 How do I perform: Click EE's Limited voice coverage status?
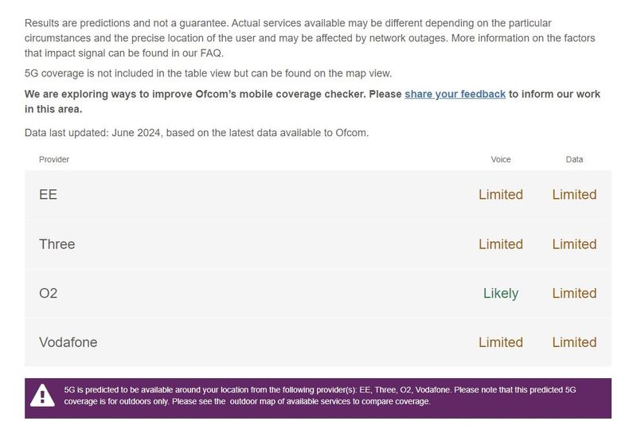pos(500,195)
